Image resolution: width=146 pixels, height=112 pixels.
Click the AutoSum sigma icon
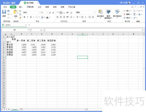(x=135, y=11)
